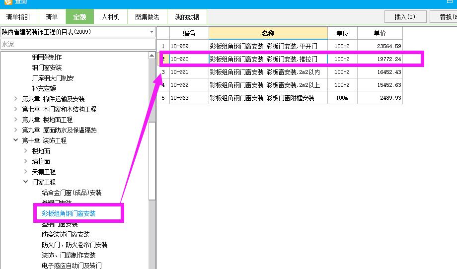Select 门窗工程 tree label

44,182
